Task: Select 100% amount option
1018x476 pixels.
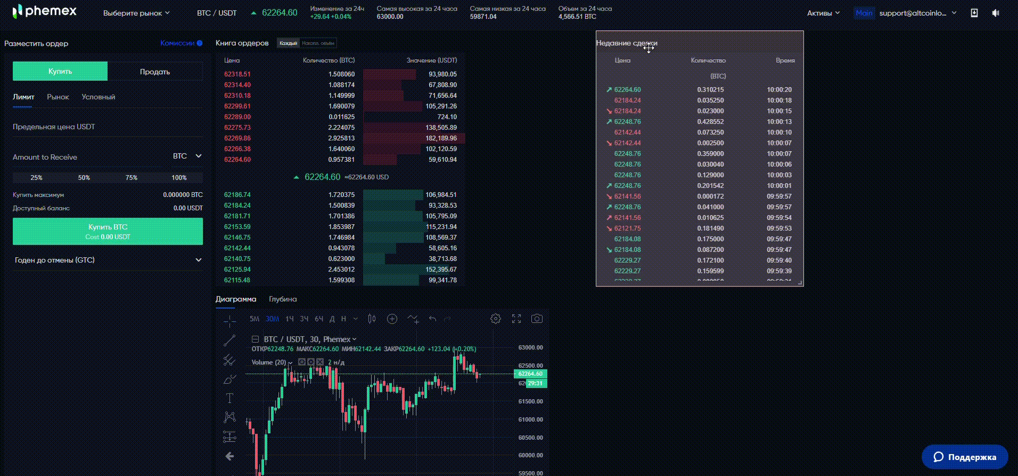Action: tap(179, 178)
